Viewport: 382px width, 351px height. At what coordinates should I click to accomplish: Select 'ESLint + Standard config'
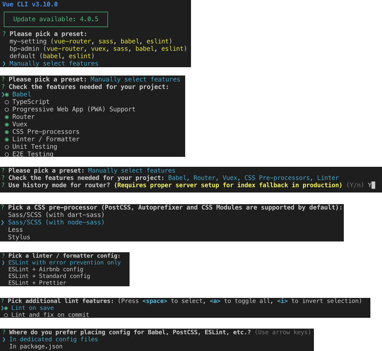coord(49,276)
